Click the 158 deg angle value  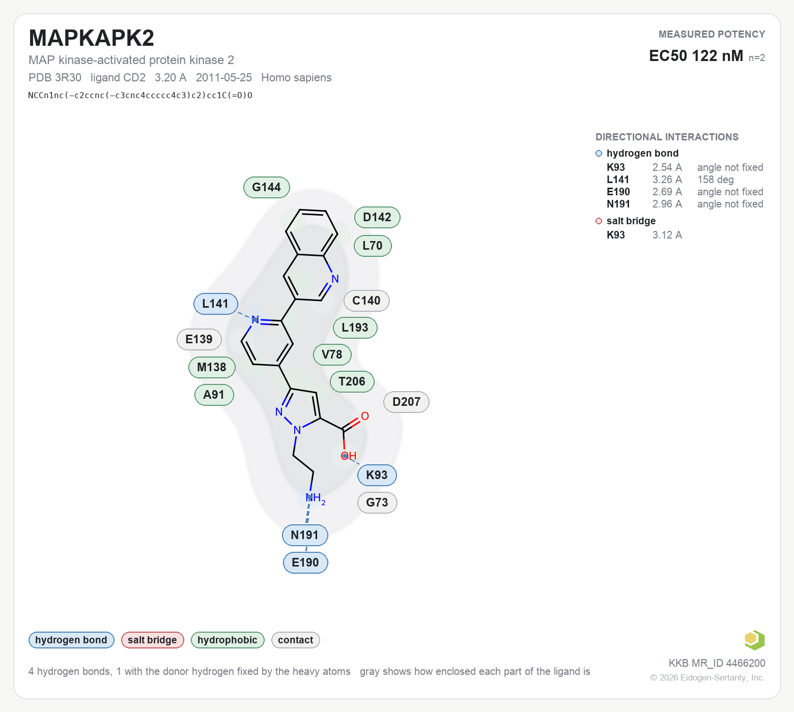pos(716,180)
